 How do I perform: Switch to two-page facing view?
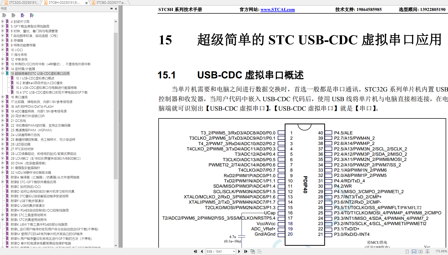tap(420, 251)
